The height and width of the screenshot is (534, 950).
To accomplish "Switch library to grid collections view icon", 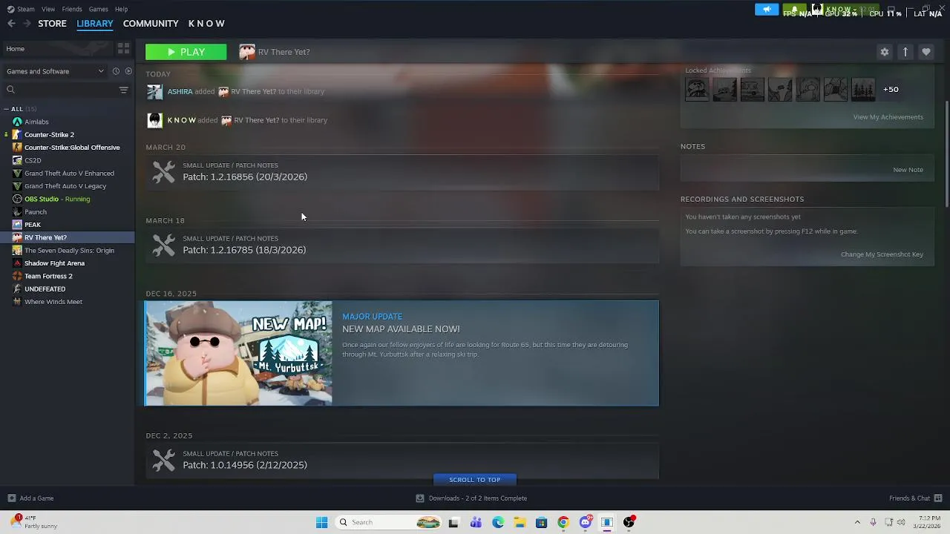I will pyautogui.click(x=123, y=49).
